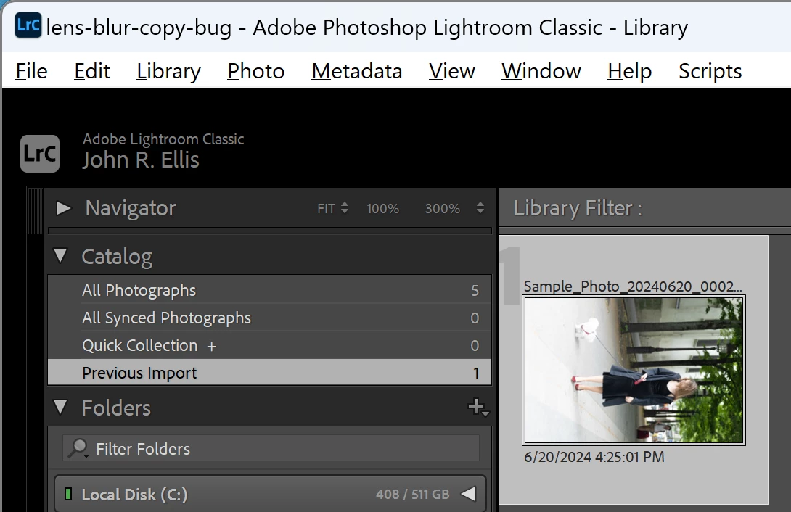Click the LrC app icon in title bar
The width and height of the screenshot is (791, 512).
point(28,25)
